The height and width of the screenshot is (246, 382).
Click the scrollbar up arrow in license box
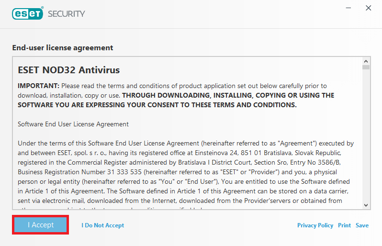(x=366, y=61)
